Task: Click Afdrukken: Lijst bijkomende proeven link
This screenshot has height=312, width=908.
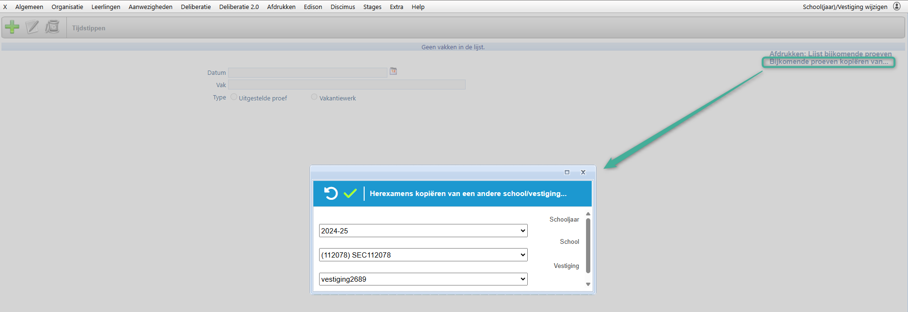Action: pos(830,54)
